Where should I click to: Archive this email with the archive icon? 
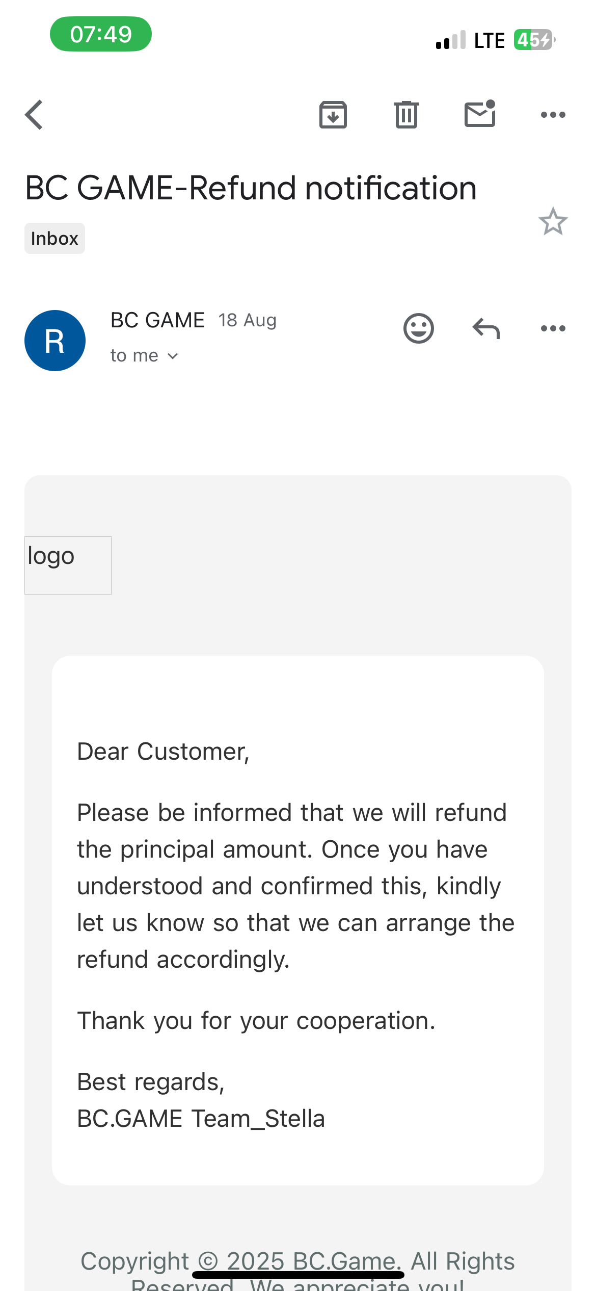tap(333, 115)
